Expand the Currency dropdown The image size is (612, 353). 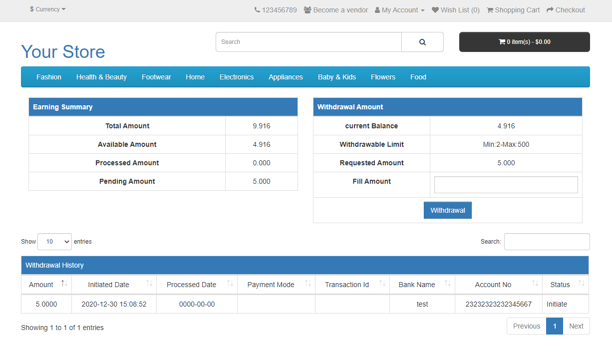tap(48, 9)
